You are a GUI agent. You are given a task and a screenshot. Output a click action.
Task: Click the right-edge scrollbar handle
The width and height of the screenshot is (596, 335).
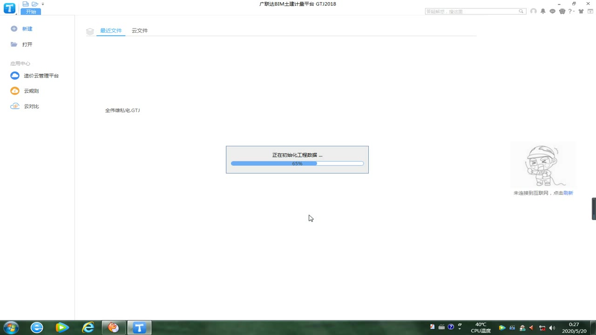tap(594, 208)
